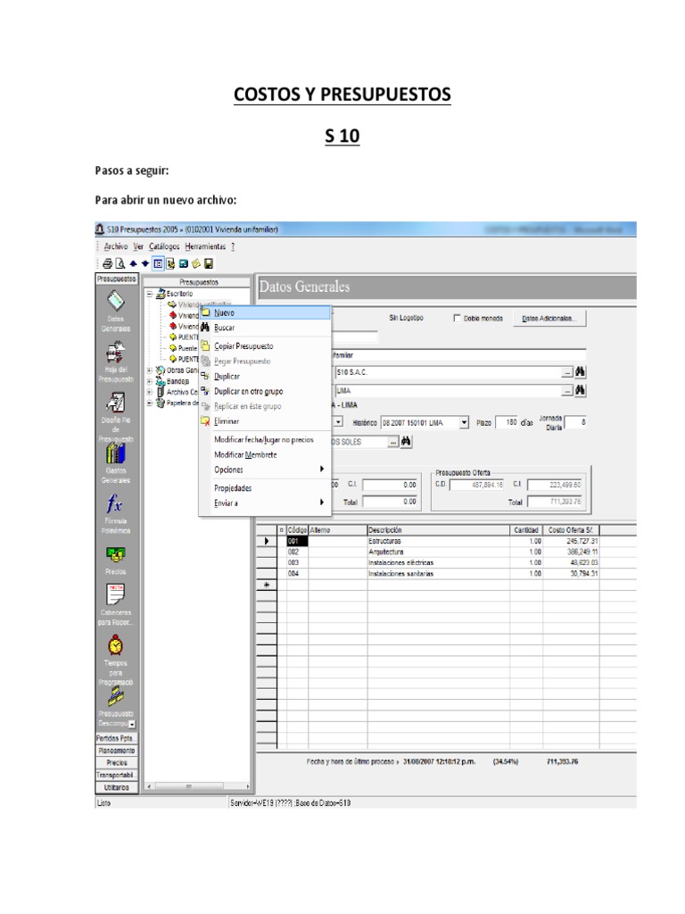Choose Propiedades in the context menu

click(x=266, y=488)
